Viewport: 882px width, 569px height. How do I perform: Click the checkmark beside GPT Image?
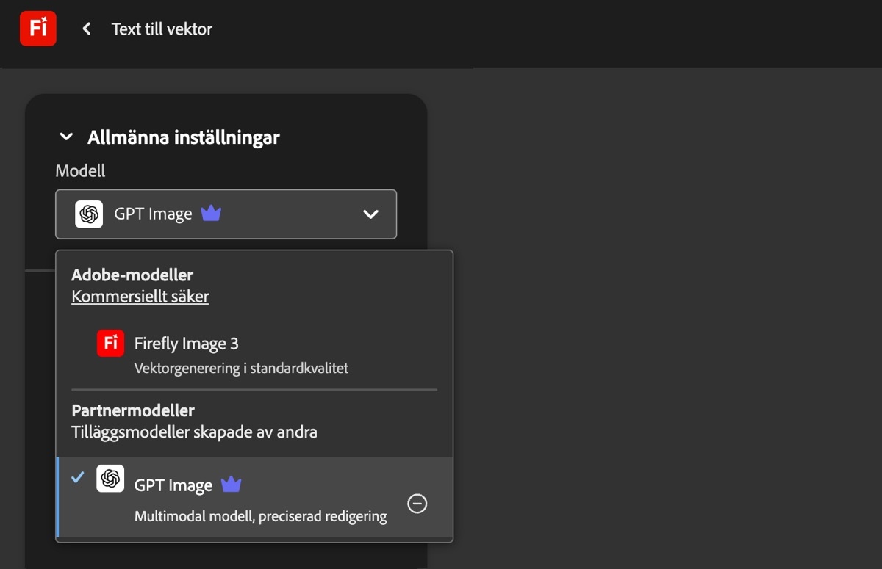coord(76,477)
